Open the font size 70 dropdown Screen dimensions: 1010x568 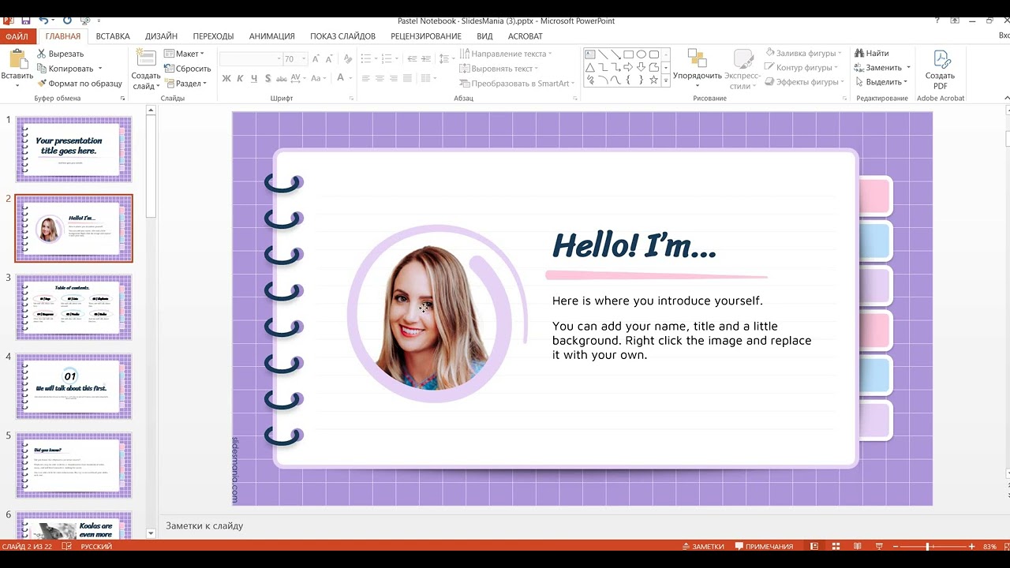point(302,59)
